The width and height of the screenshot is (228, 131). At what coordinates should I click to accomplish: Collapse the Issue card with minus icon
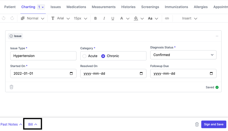click(217, 36)
